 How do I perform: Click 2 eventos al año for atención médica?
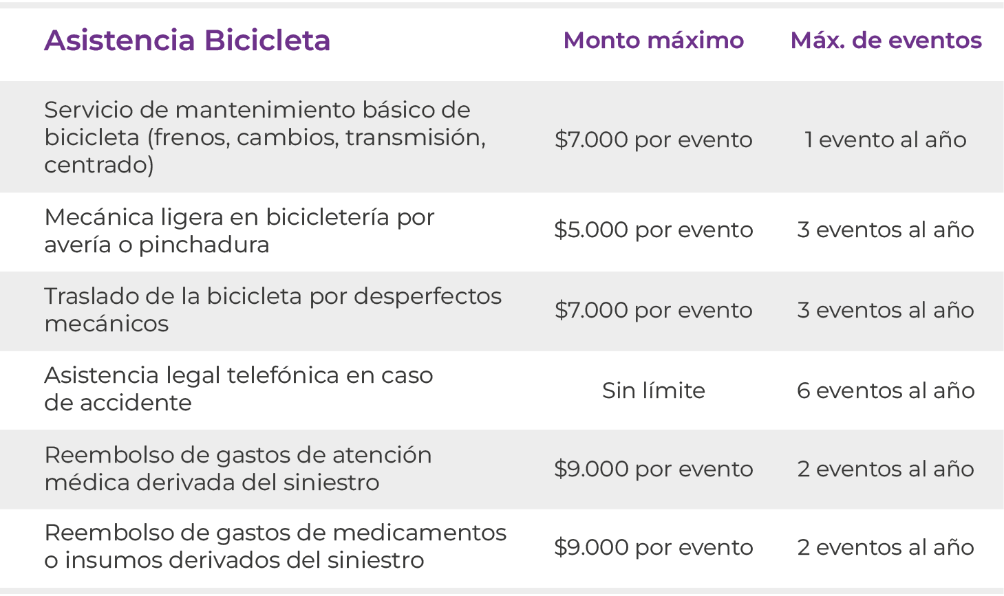tap(886, 469)
